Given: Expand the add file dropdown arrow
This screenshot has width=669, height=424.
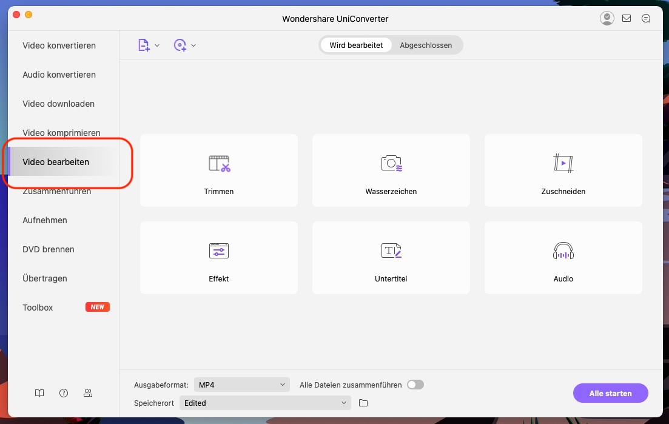Looking at the screenshot, I should pos(157,45).
